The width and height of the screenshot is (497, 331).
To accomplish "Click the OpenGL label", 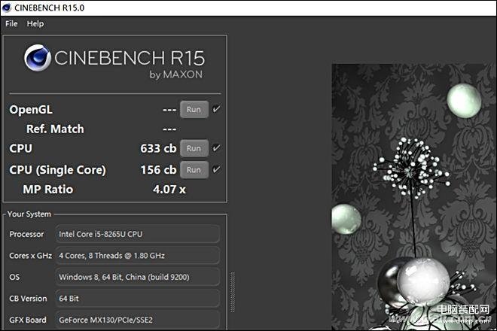I will click(x=31, y=110).
